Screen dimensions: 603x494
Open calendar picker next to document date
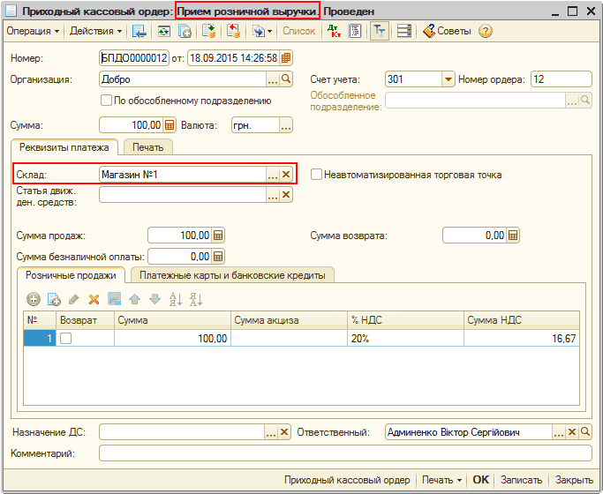point(286,58)
